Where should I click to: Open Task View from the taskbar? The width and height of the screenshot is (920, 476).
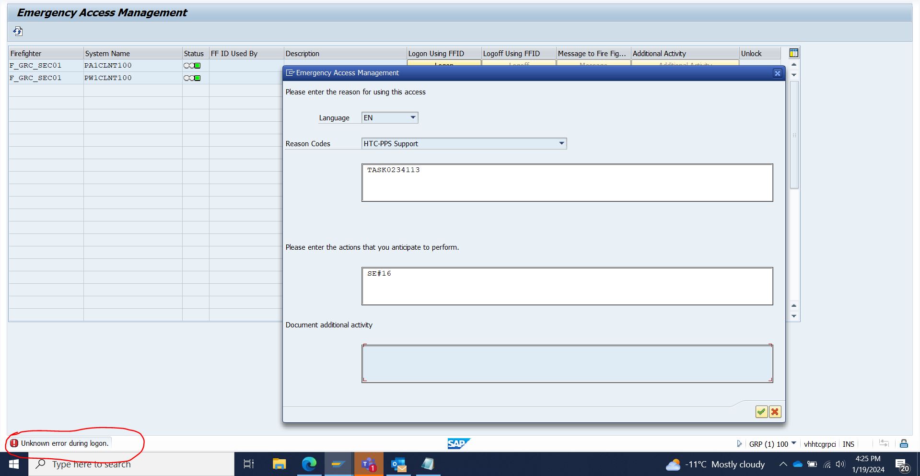249,464
